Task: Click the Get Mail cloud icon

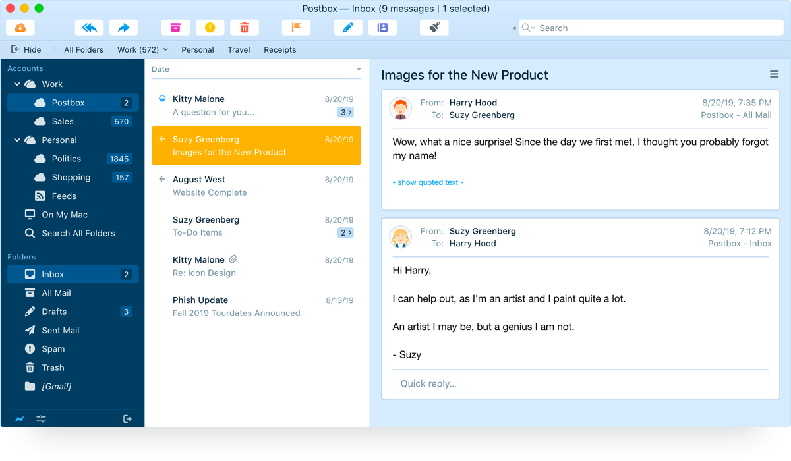Action: (20, 27)
